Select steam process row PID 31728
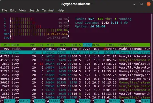The image size is (153, 103). pyautogui.click(x=75, y=71)
